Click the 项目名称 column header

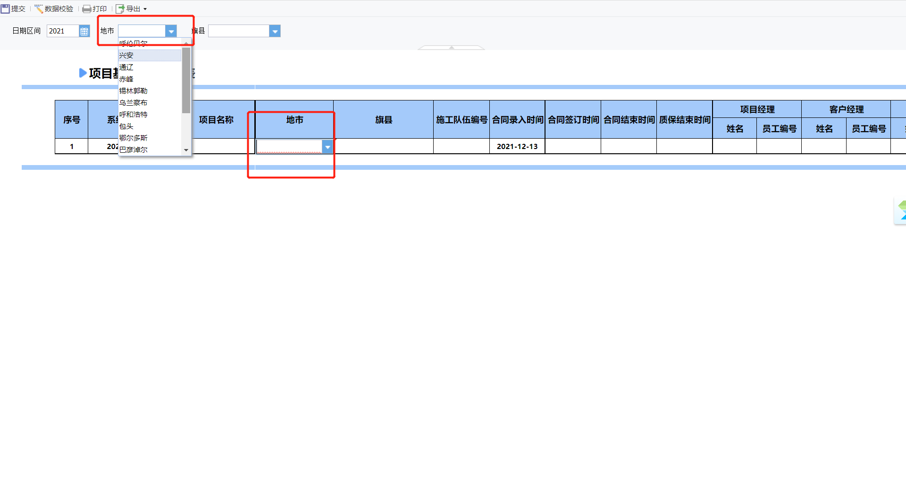click(x=216, y=120)
